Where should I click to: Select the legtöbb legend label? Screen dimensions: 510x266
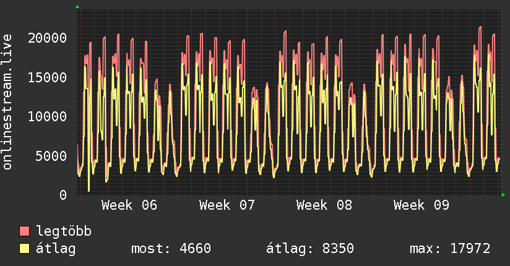click(x=64, y=232)
